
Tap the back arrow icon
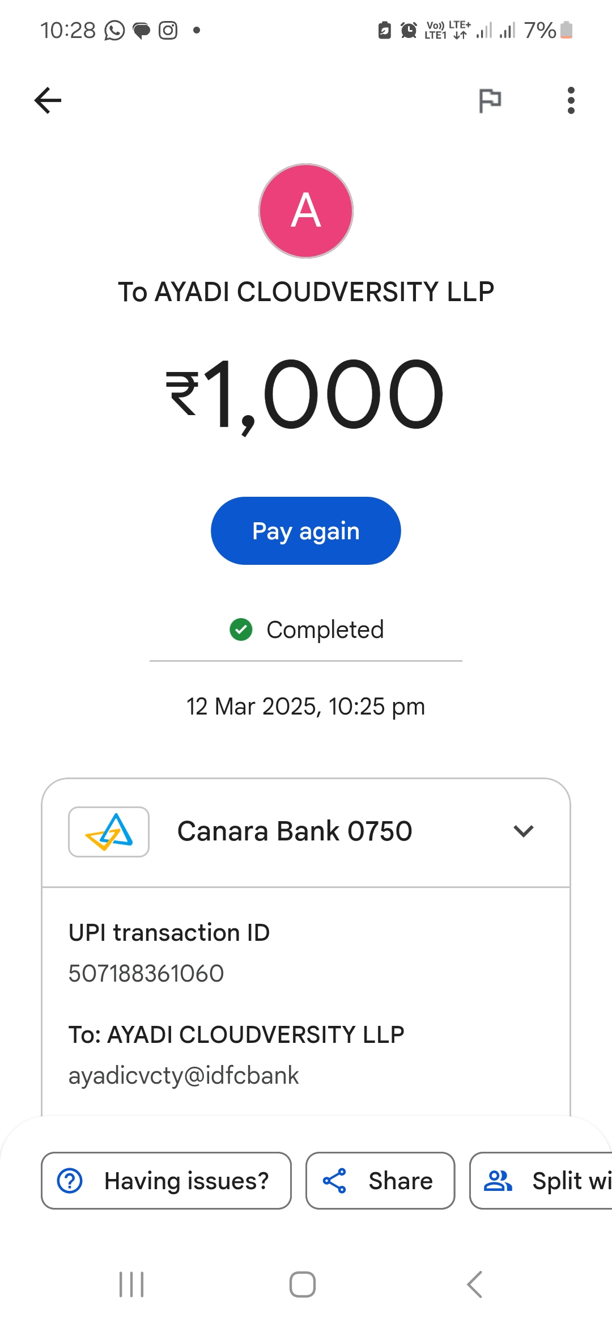pyautogui.click(x=48, y=101)
